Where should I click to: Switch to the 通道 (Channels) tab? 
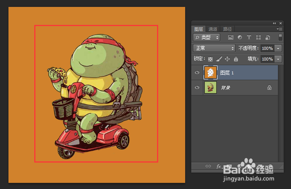(213, 29)
